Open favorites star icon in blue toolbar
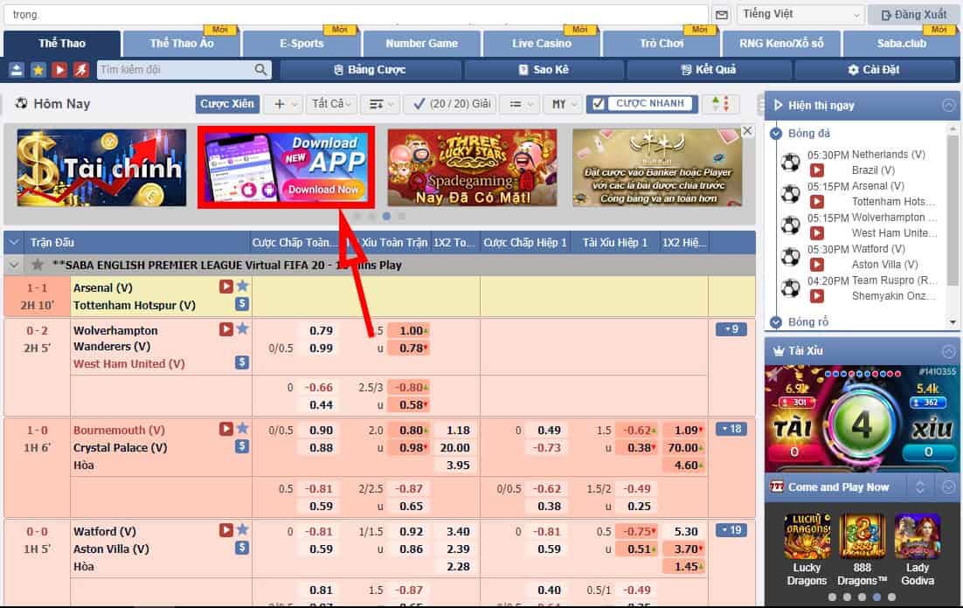Image resolution: width=963 pixels, height=608 pixels. coord(38,70)
